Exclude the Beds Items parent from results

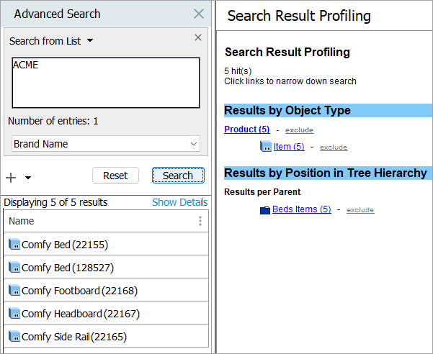click(x=360, y=210)
